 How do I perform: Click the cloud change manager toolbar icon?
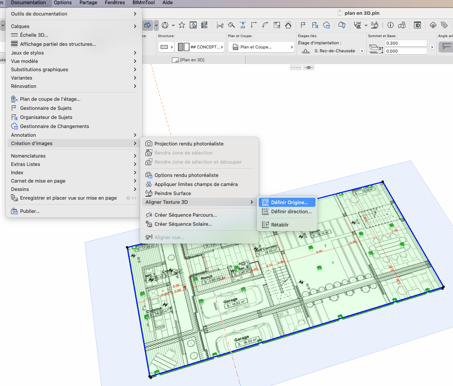tap(326, 25)
